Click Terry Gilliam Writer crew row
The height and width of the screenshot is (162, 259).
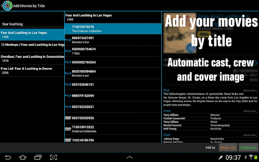click(x=210, y=122)
